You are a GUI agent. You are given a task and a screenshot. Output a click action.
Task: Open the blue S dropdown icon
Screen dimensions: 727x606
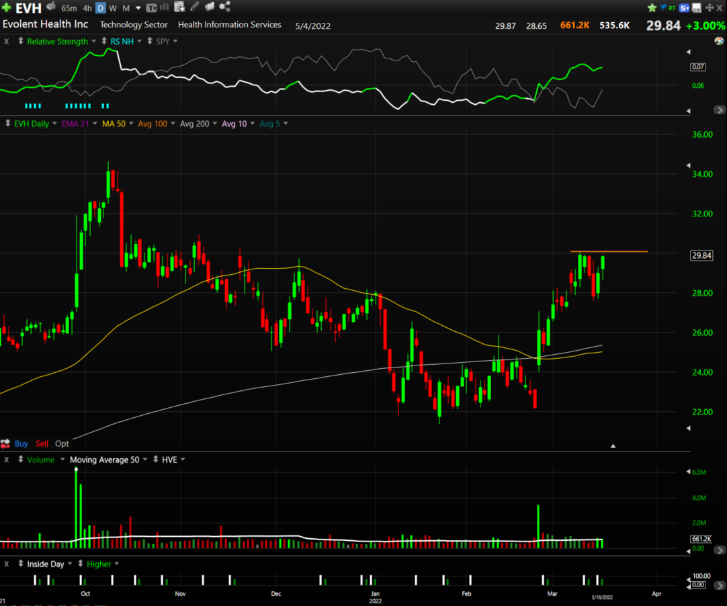coord(685,8)
